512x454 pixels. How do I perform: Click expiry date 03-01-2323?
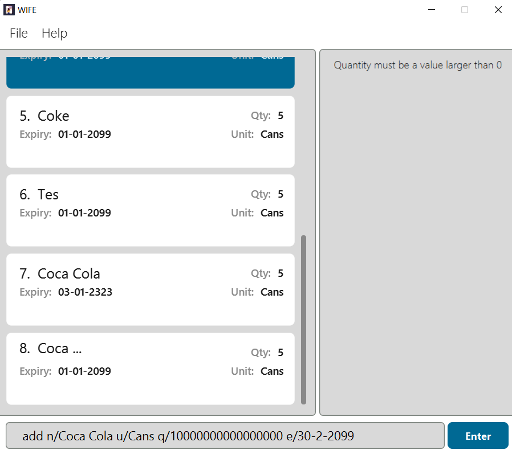tap(85, 292)
